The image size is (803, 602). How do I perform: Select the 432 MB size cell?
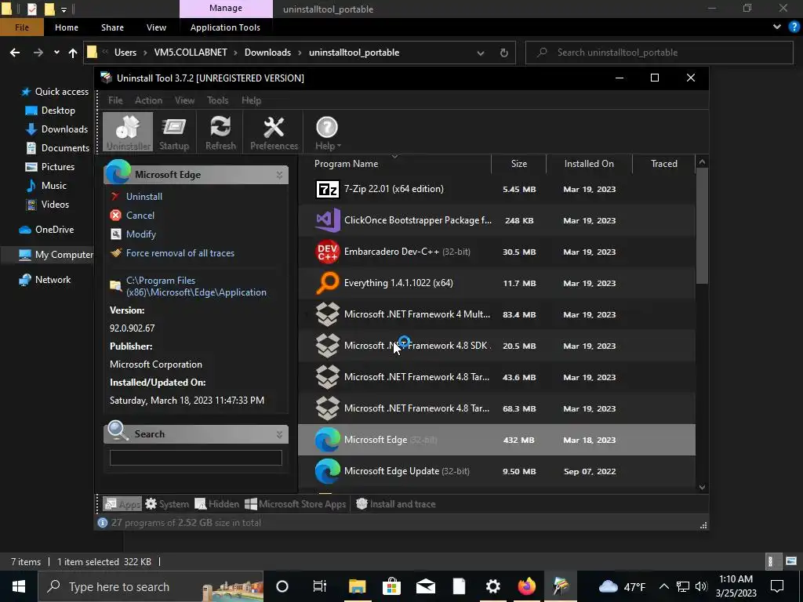[x=519, y=441]
